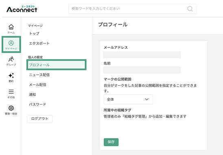Click the プロフィール page title
The image size is (223, 155).
click(x=113, y=24)
